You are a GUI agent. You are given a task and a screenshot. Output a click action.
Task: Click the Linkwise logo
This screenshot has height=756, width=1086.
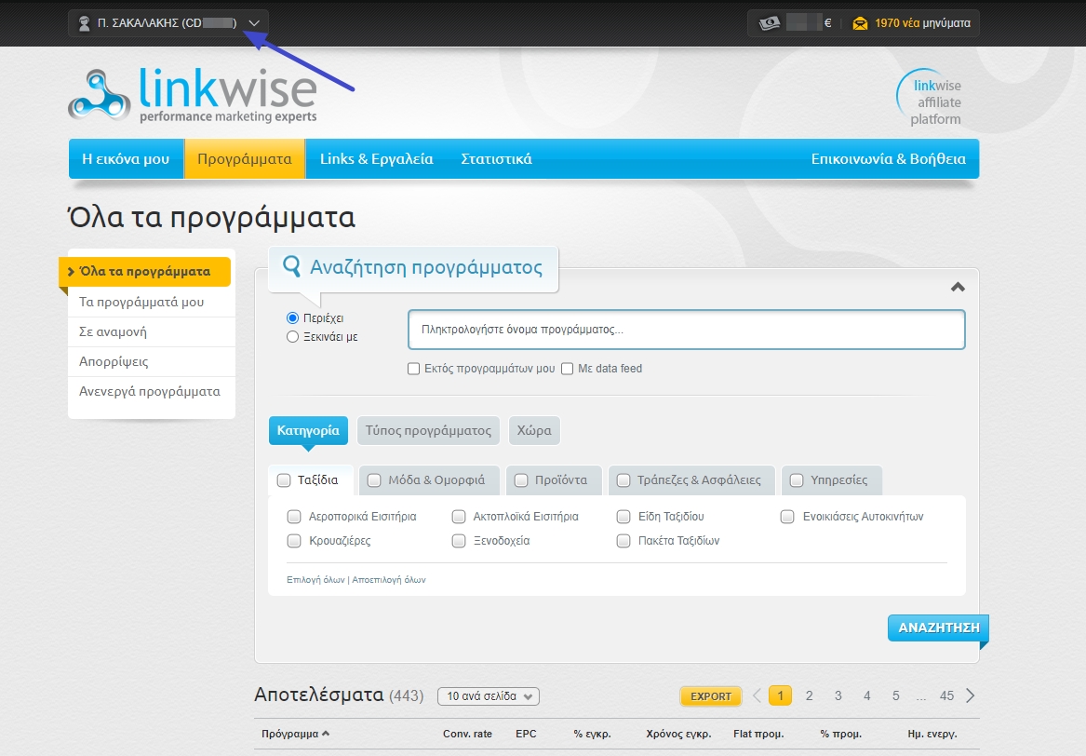pyautogui.click(x=192, y=95)
